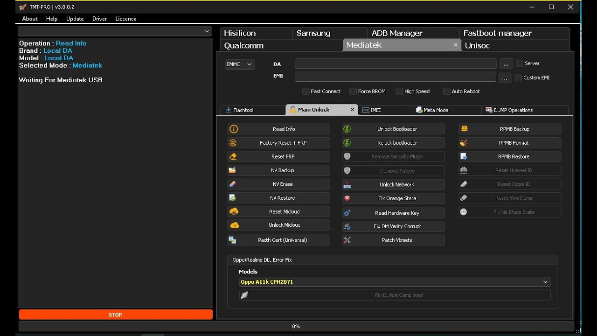
Task: Browse for EMI file with ... button
Action: 505,78
